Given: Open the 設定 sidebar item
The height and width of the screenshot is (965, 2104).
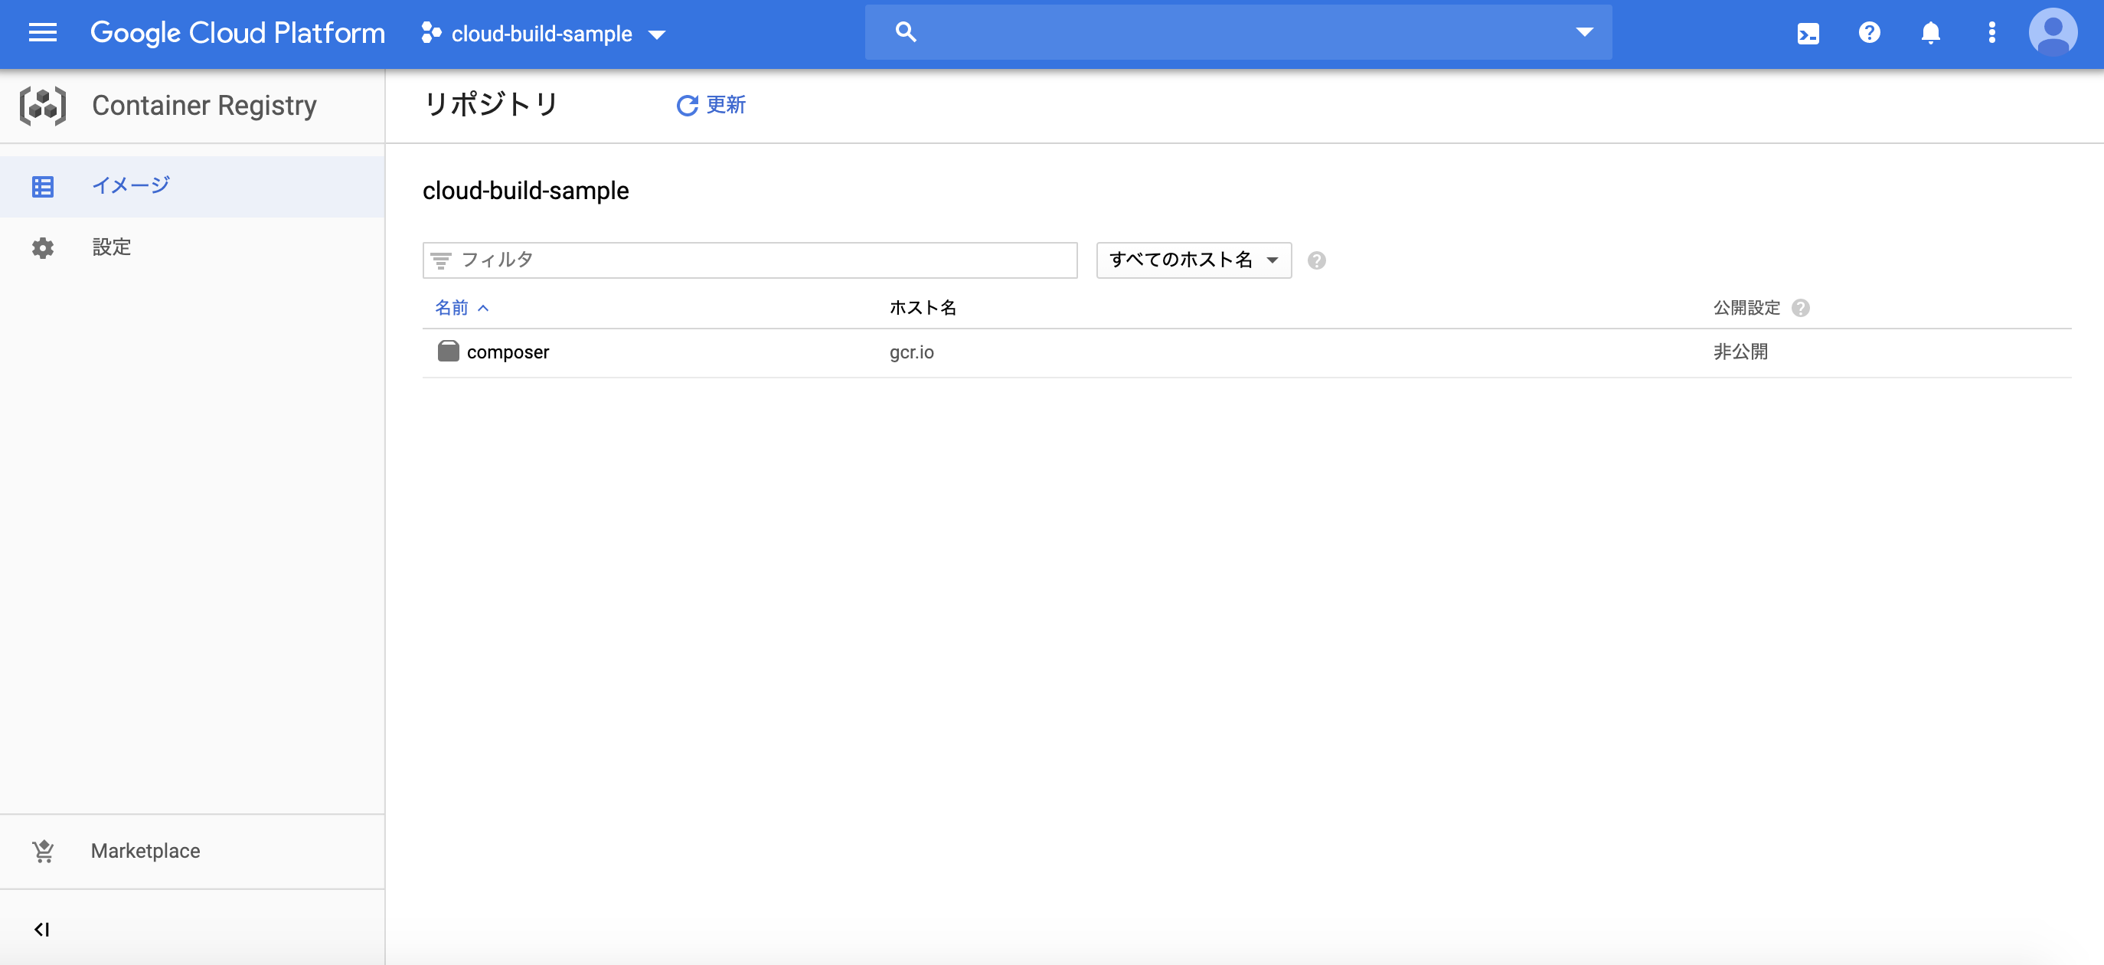Looking at the screenshot, I should [193, 247].
